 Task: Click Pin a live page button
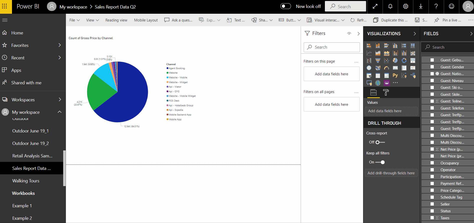(448, 20)
